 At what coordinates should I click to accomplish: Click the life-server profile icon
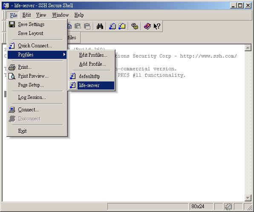[x=73, y=85]
